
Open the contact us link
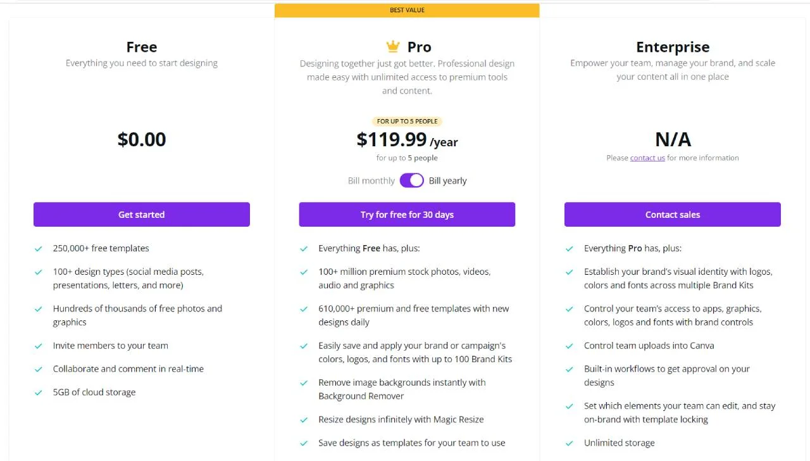[647, 158]
